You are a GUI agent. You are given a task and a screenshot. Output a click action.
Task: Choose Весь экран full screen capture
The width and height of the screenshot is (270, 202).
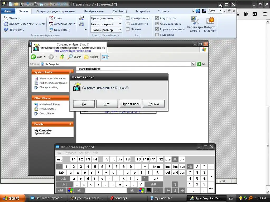pos(59,30)
